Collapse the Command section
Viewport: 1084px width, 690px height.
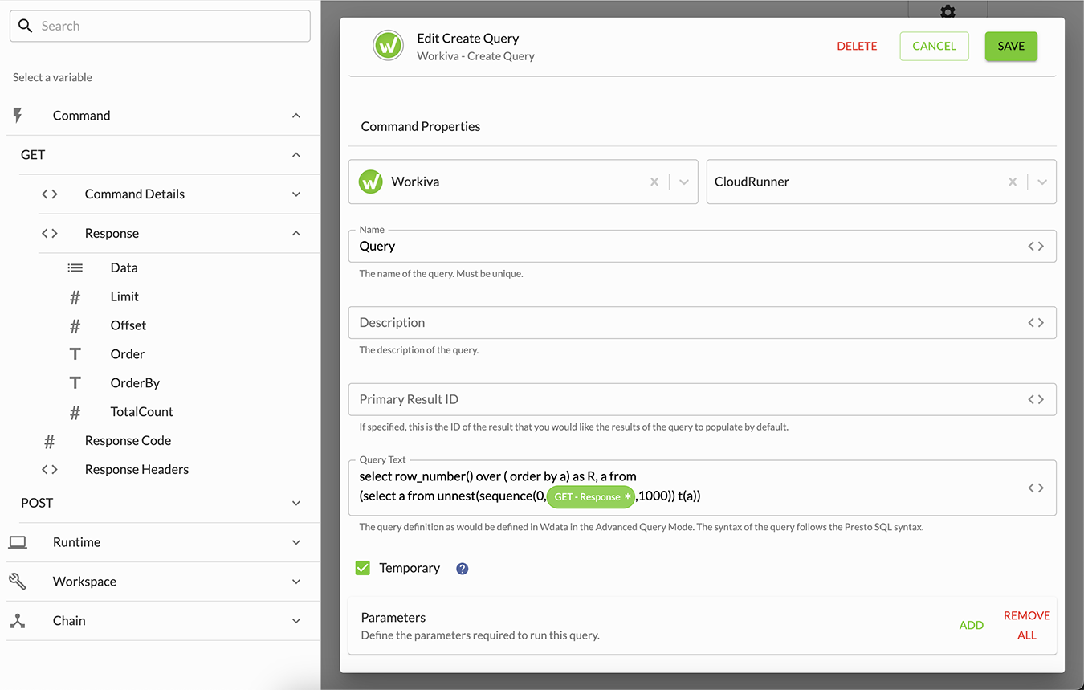tap(296, 116)
